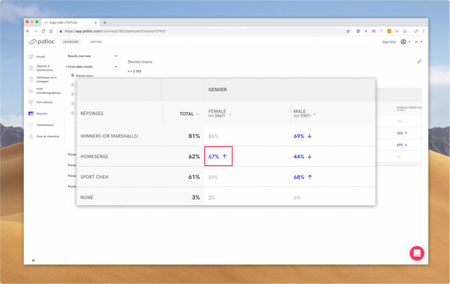450x284 pixels.
Task: Open Statistiques de la campagne pie-chart icon
Action: pyautogui.click(x=31, y=79)
